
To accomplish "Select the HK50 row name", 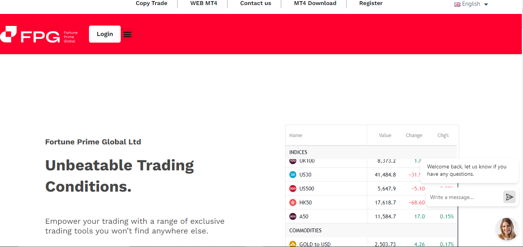I will tap(306, 202).
